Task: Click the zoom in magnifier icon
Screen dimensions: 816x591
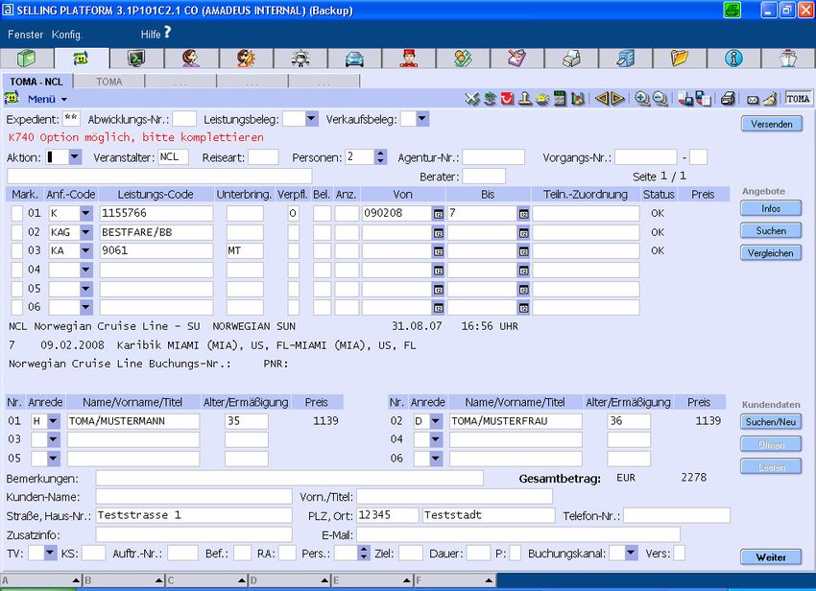Action: click(642, 99)
